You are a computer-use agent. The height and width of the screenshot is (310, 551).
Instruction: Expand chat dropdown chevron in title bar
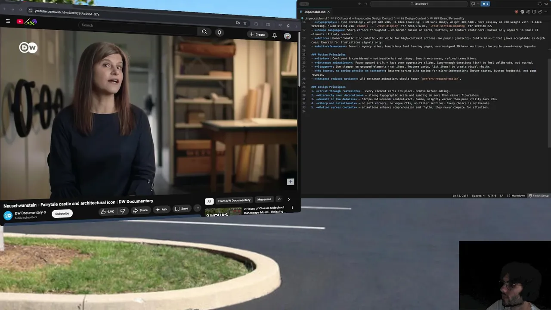[x=478, y=4]
